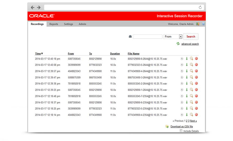Click the browser address bar
Viewport: 233px width, 141px height.
[x=124, y=7]
